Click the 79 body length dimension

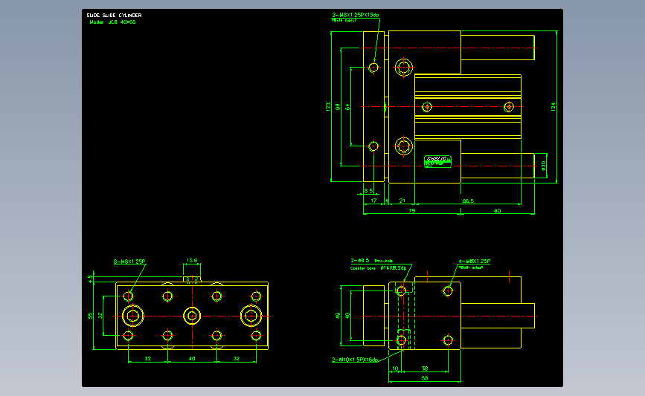(411, 211)
